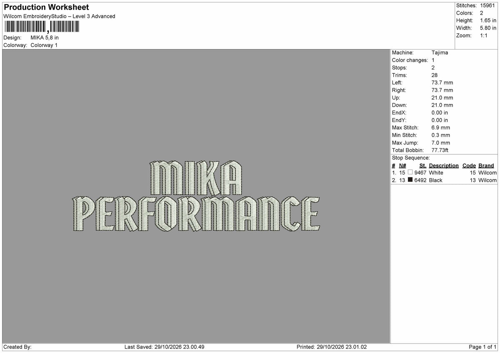Click the Zoom value 1:1
Image resolution: width=500 pixels, height=353 pixels.
[484, 35]
